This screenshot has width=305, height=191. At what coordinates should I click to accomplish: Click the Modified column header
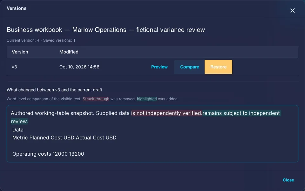pos(69,52)
